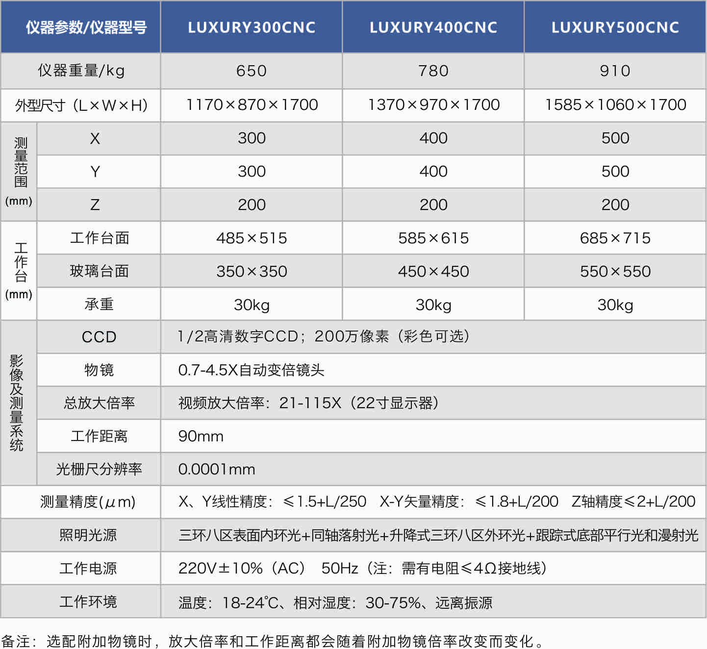Select the 视频放大倍率: 21-115X text

click(x=308, y=403)
